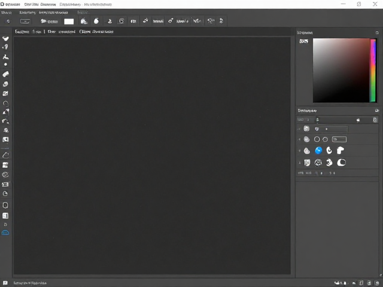This screenshot has height=287, width=383.
Task: Toggle the white crescent icon in right panel
Action: 342,162
